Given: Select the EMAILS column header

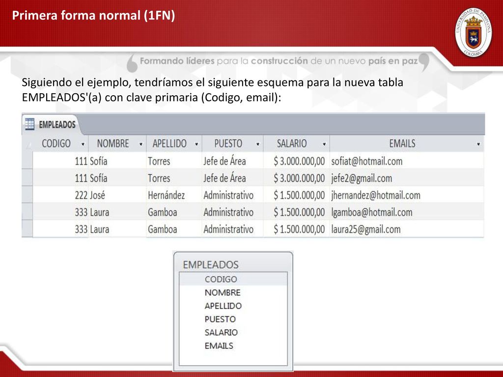Looking at the screenshot, I should pyautogui.click(x=407, y=144).
